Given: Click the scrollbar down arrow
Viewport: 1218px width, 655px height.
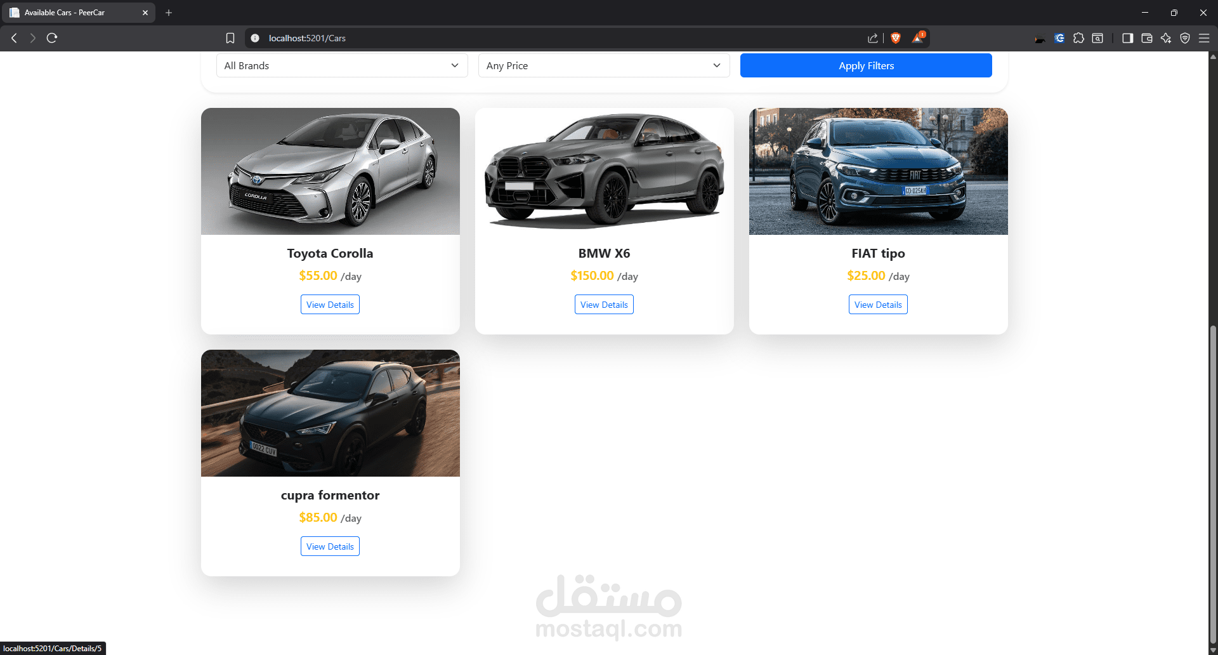Looking at the screenshot, I should pyautogui.click(x=1213, y=649).
